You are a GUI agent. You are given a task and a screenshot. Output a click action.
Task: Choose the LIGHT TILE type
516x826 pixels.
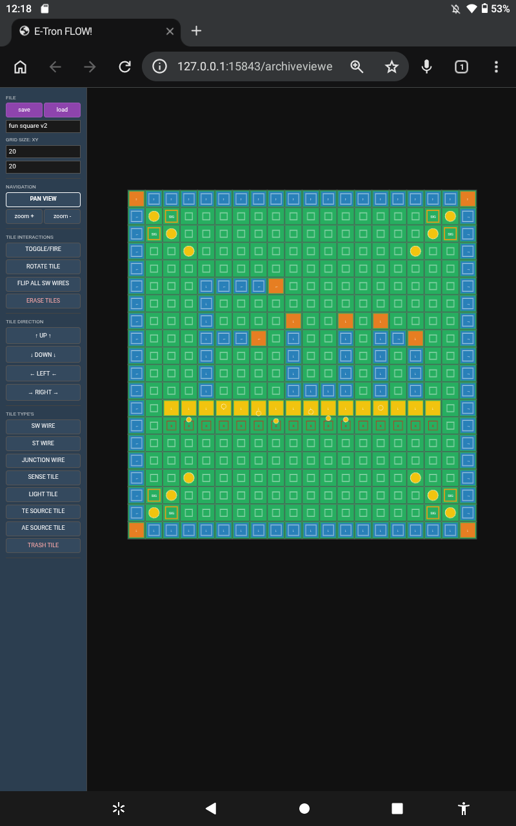[x=43, y=494]
